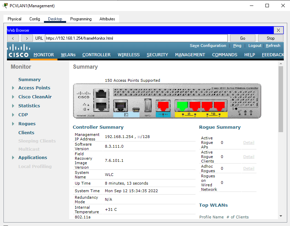Viewport: 290px width, 226px height.
Task: Click the Internal Temperature value +31 C
Action: (x=111, y=209)
